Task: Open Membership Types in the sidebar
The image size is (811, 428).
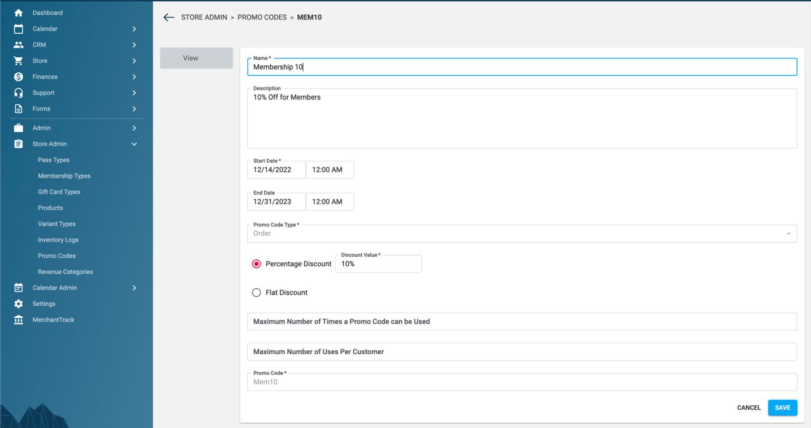Action: (x=64, y=176)
